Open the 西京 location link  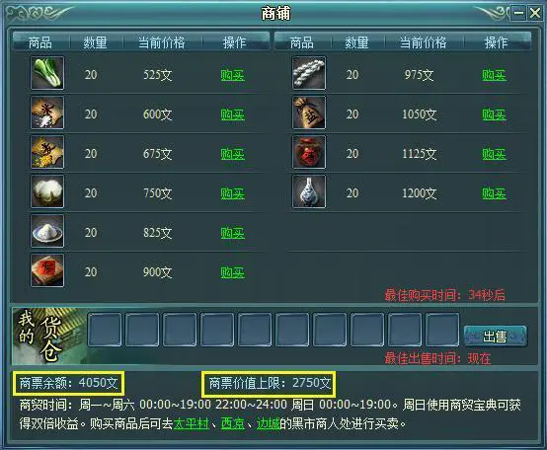point(233,424)
